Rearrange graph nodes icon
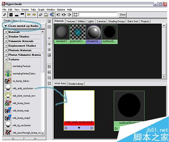Image resolution: width=169 pixels, height=142 pixels. (x=46, y=15)
